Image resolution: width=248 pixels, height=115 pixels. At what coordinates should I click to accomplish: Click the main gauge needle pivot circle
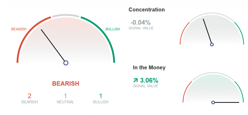pyautogui.click(x=66, y=63)
